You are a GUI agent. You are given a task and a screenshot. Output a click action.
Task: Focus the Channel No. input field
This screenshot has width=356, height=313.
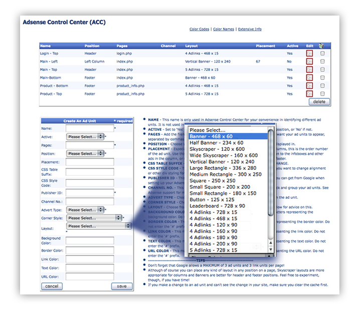pos(90,201)
